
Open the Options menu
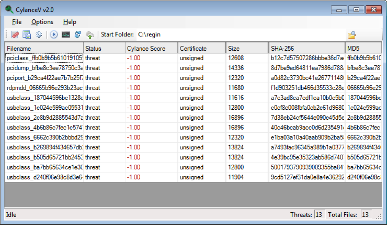pos(42,22)
